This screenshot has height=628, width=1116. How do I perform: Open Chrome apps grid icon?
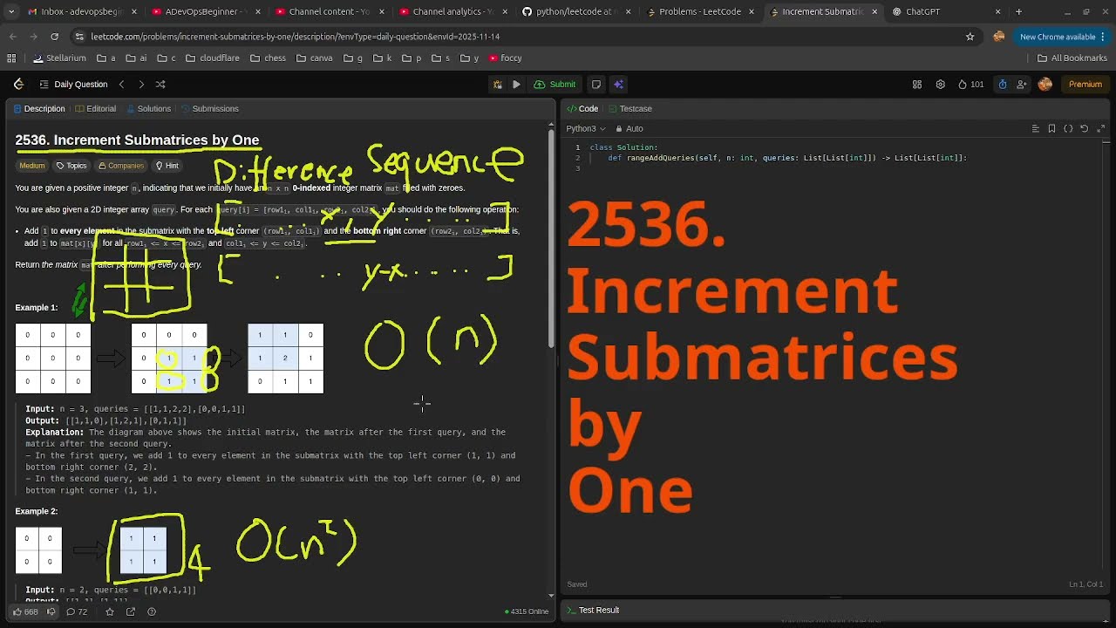(11, 58)
